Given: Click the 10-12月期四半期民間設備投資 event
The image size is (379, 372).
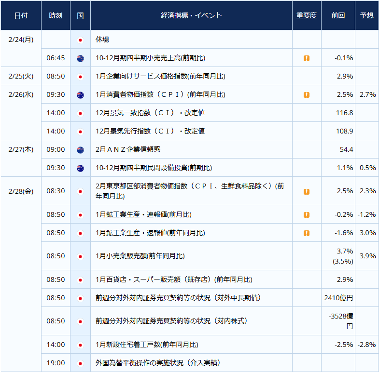Looking at the screenshot, I should point(154,168).
